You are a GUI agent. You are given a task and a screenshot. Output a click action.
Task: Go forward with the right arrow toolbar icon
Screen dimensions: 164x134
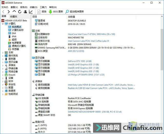pos(8,12)
